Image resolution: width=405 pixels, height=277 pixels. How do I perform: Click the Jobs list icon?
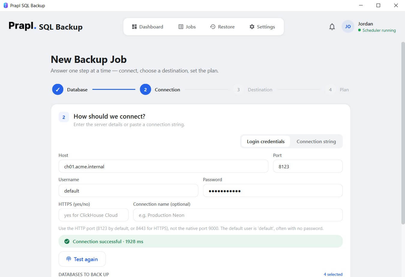pyautogui.click(x=181, y=27)
